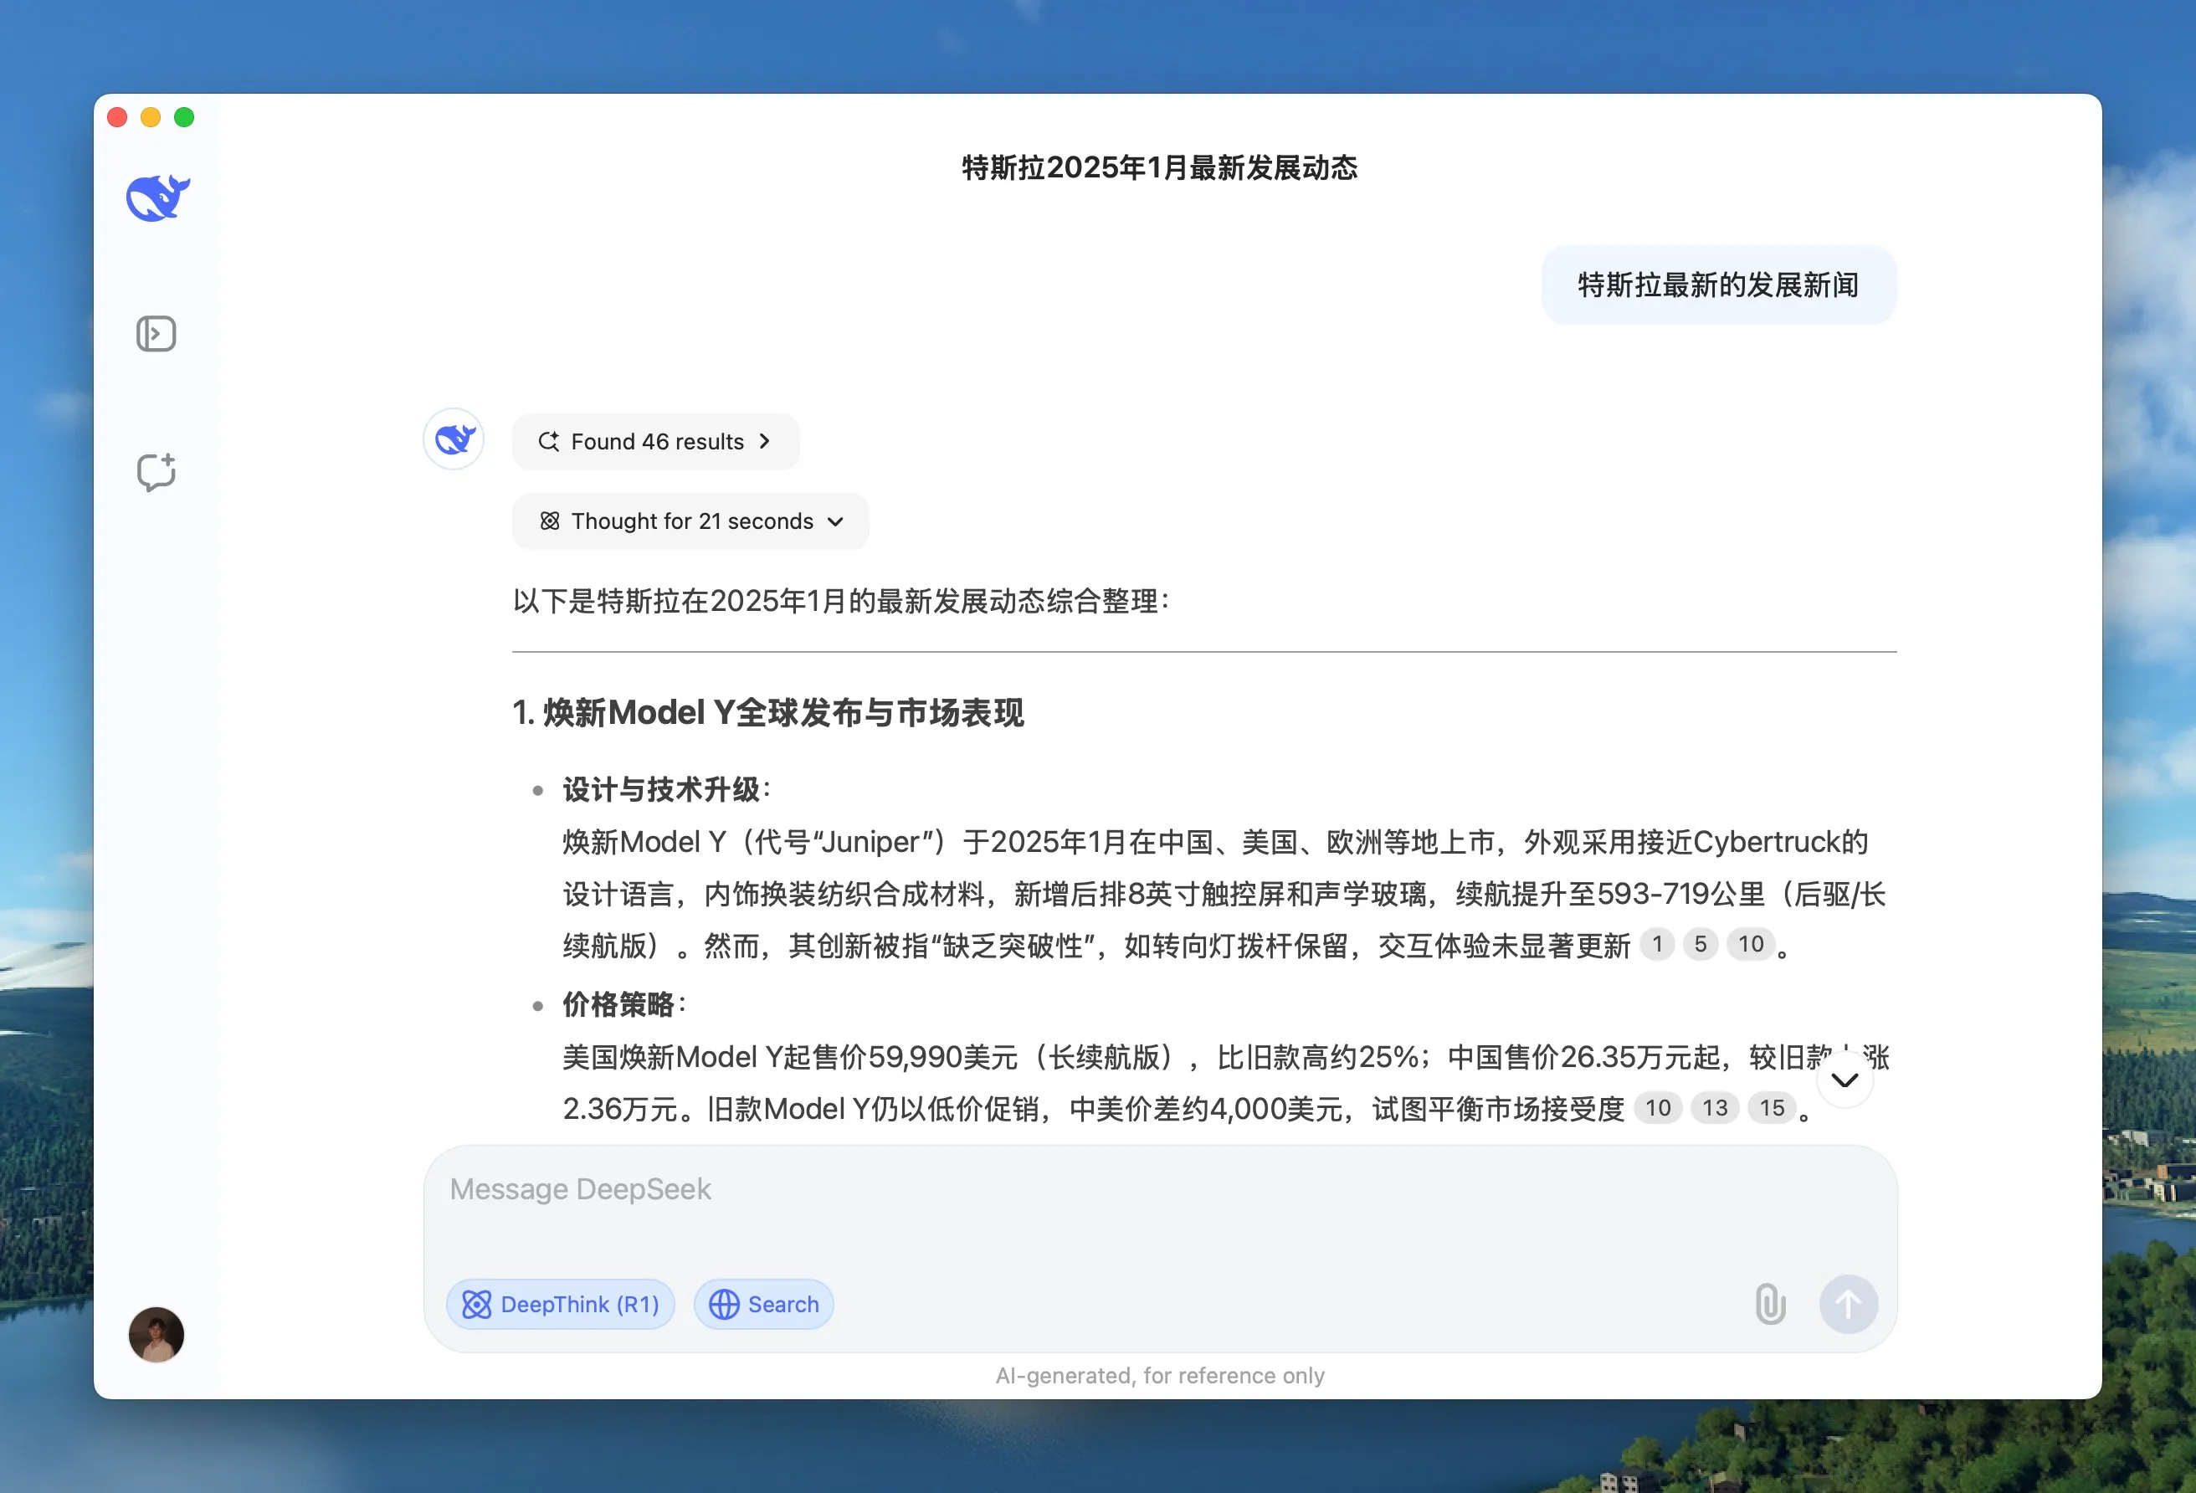The height and width of the screenshot is (1493, 2196).
Task: Open the user profile avatar
Action: [156, 1333]
